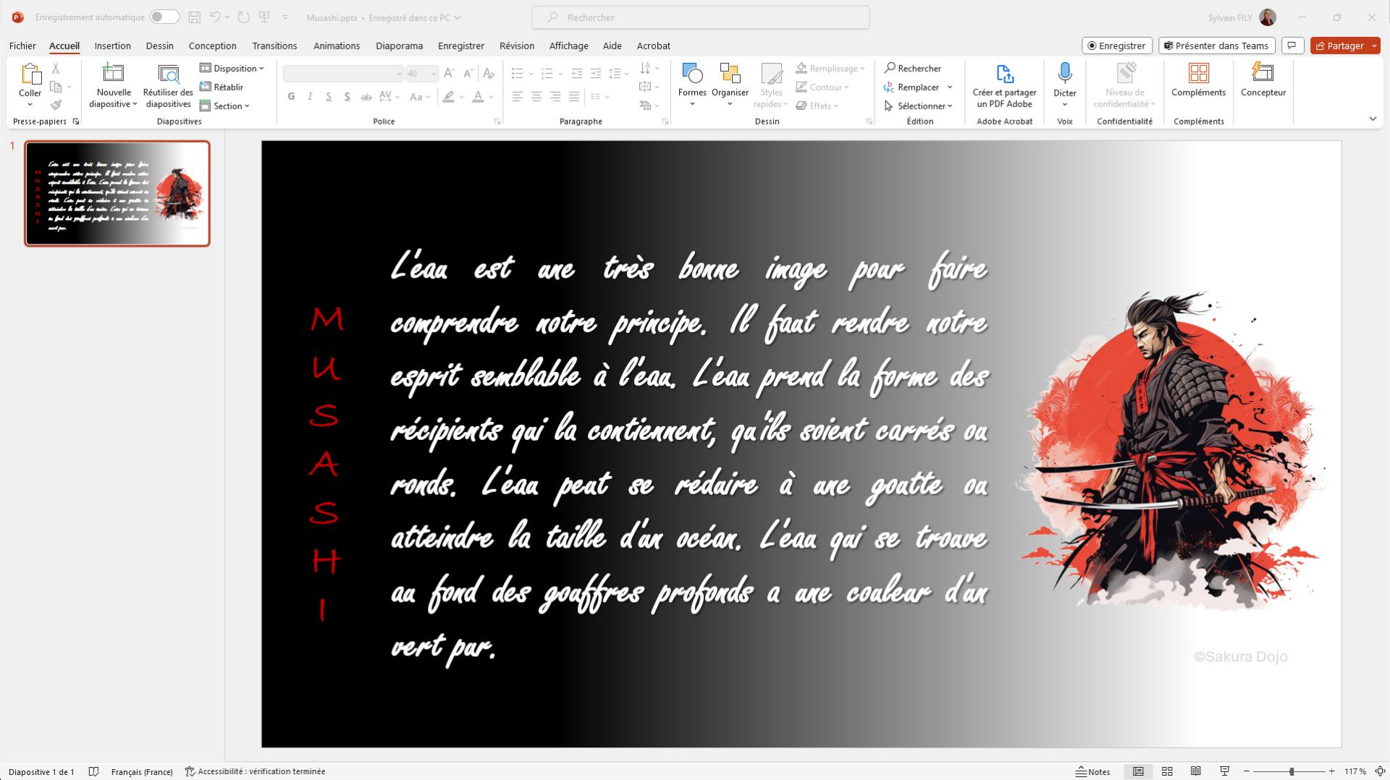Click the Format Painter brush icon

pyautogui.click(x=56, y=105)
